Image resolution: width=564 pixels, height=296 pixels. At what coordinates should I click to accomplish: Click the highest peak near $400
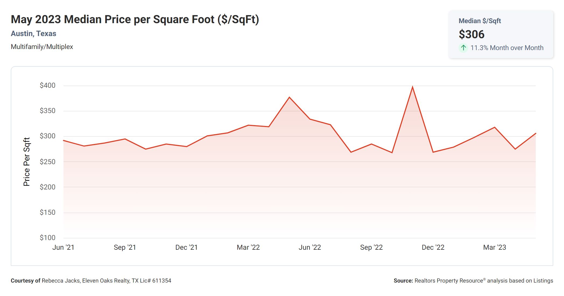(413, 87)
